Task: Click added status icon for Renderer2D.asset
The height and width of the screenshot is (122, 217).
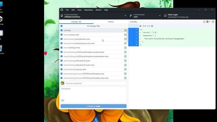Action: pyautogui.click(x=125, y=61)
